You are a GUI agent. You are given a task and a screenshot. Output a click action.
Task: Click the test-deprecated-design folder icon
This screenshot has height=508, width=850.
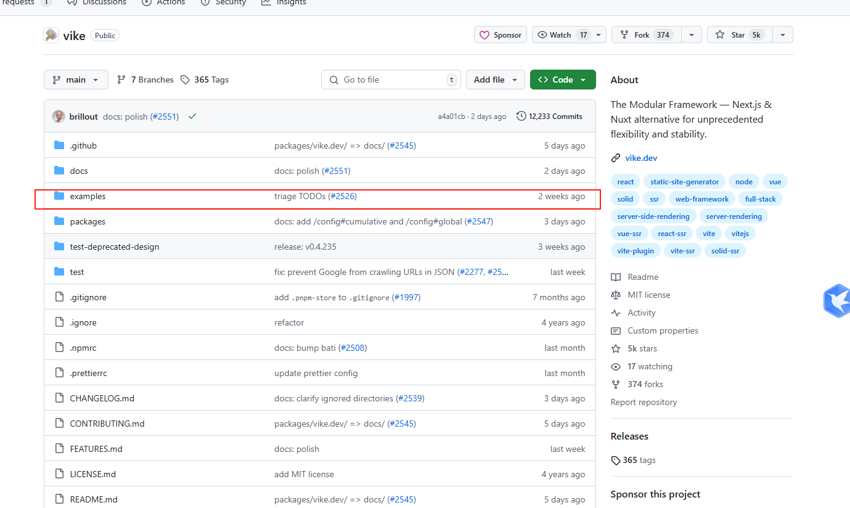click(59, 247)
